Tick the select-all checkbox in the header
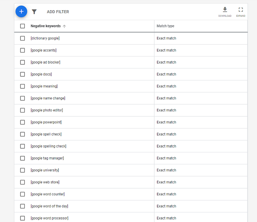The height and width of the screenshot is (222, 257). [23, 26]
